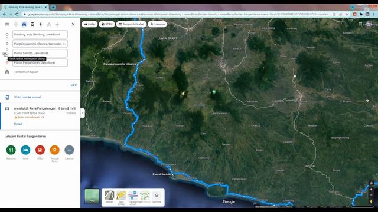The height and width of the screenshot is (212, 378).
Task: Open the route Opsi options
Action: pyautogui.click(x=73, y=85)
